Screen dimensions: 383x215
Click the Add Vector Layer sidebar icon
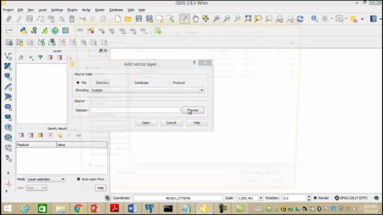pyautogui.click(x=8, y=56)
